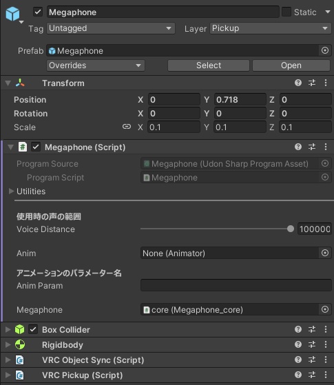Collapse the Transform component
This screenshot has width=334, height=385.
coord(8,83)
